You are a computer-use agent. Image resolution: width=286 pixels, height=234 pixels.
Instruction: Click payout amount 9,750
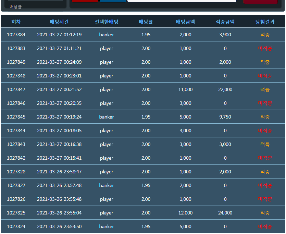pos(225,117)
